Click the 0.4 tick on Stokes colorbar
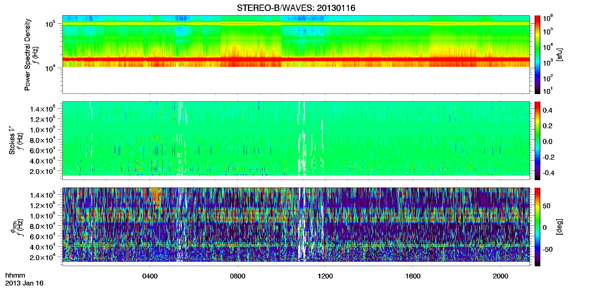 (x=547, y=110)
